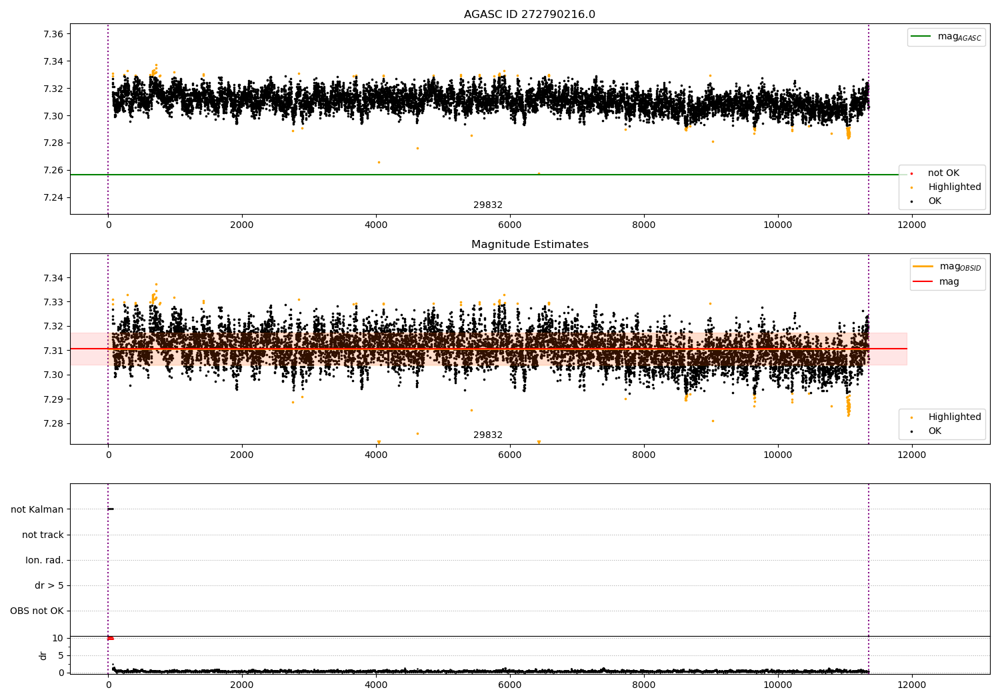Click the 7.33 y-axis tick label
The width and height of the screenshot is (1000, 700).
pyautogui.click(x=53, y=303)
